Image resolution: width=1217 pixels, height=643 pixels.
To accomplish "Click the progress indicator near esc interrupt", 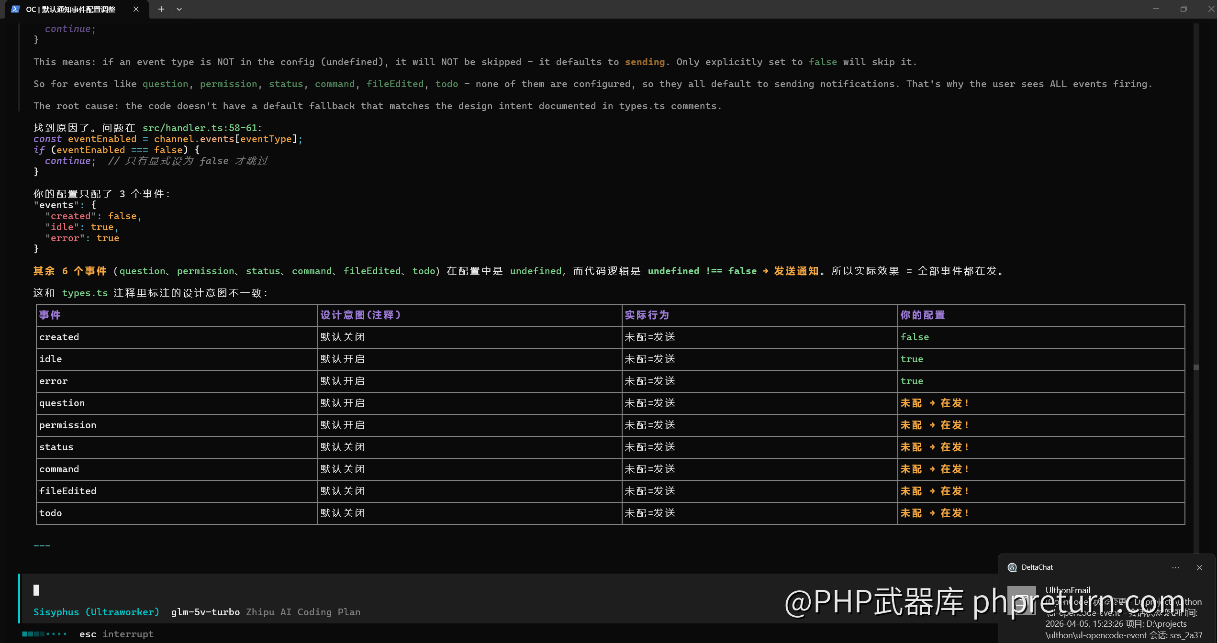I will 45,634.
